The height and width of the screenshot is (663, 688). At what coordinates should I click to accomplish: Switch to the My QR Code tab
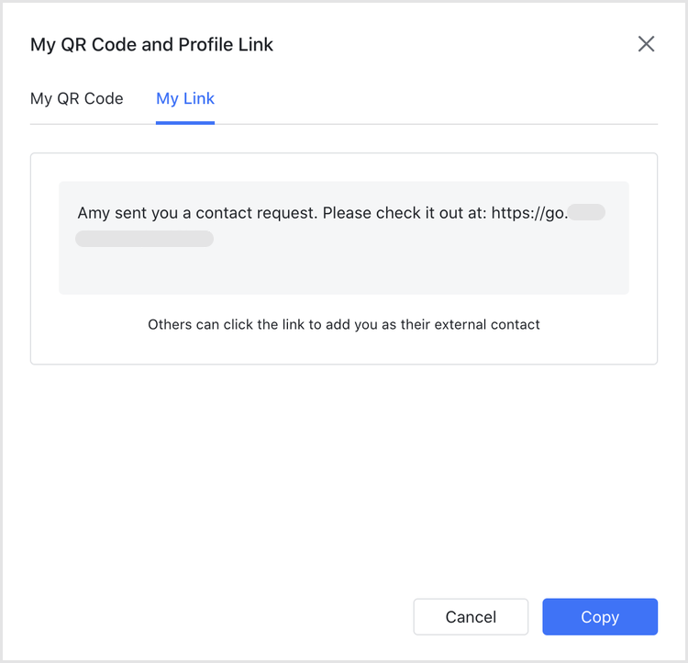77,98
